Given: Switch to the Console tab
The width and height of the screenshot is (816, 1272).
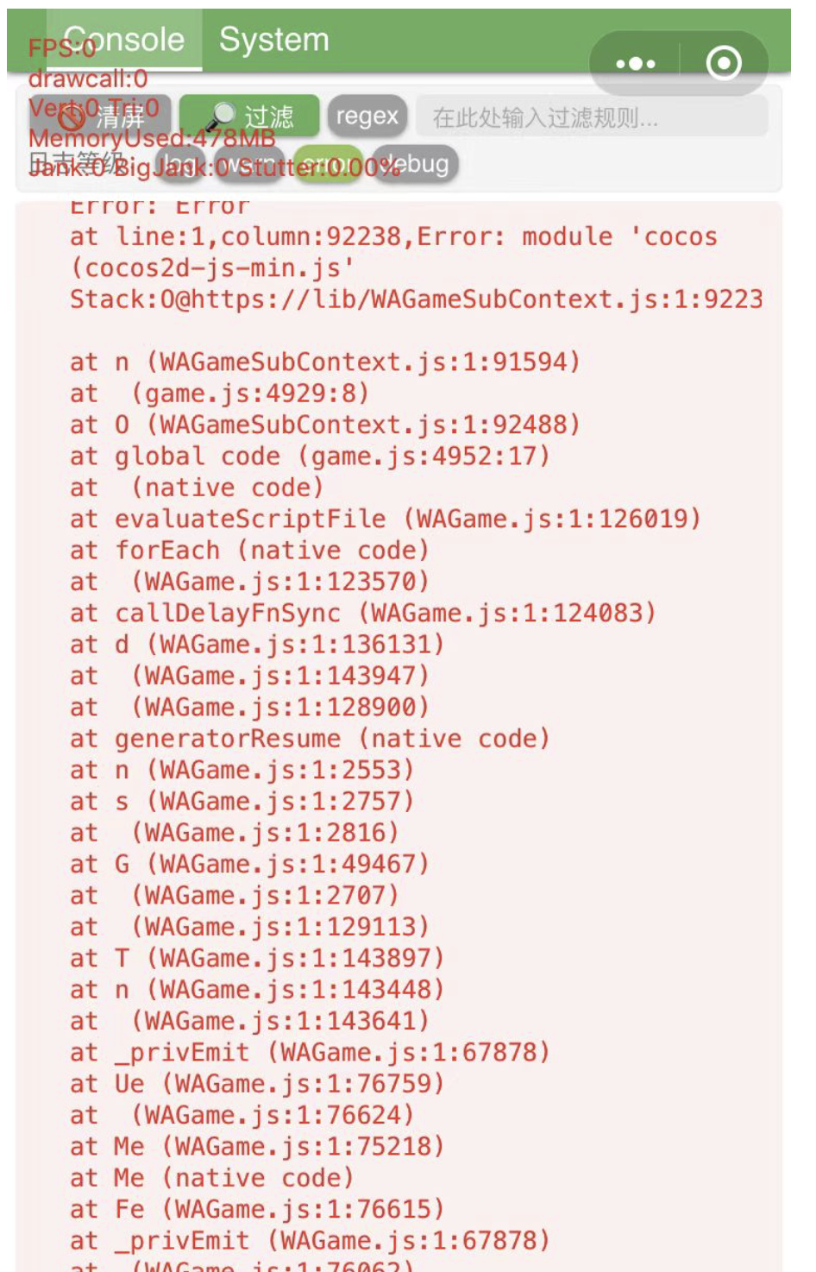Looking at the screenshot, I should pyautogui.click(x=123, y=40).
